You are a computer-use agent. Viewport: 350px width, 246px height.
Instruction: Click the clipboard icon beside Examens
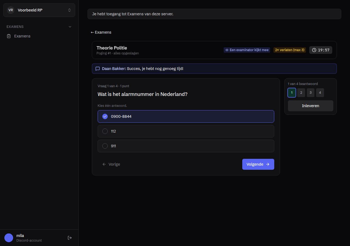click(9, 36)
